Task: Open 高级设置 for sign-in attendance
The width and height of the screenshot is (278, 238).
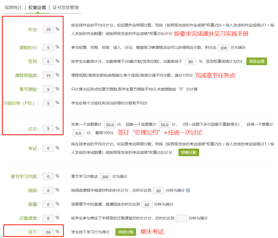Action: pyautogui.click(x=257, y=61)
